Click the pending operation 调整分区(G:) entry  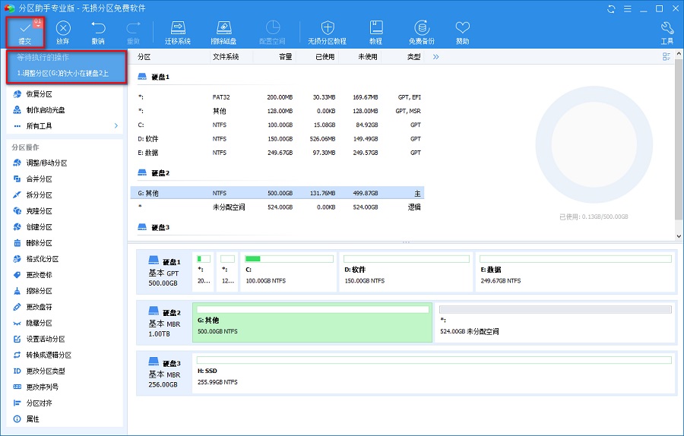[x=63, y=74]
